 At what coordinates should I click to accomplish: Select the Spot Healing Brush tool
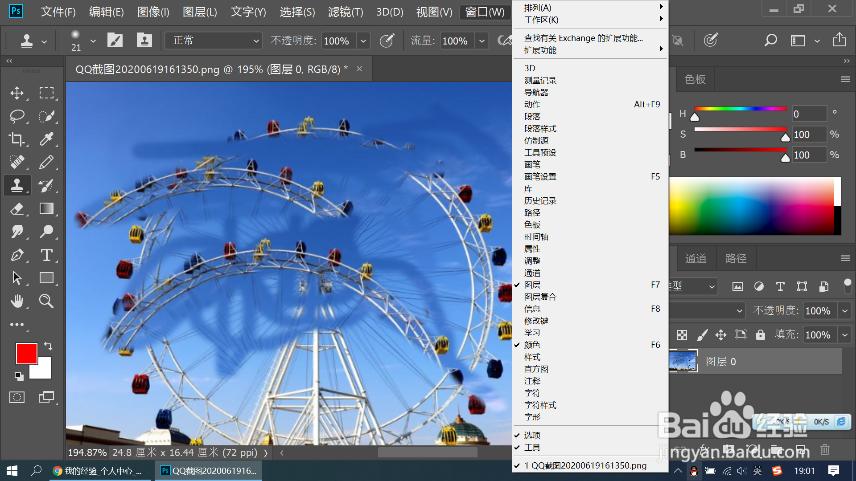point(17,162)
